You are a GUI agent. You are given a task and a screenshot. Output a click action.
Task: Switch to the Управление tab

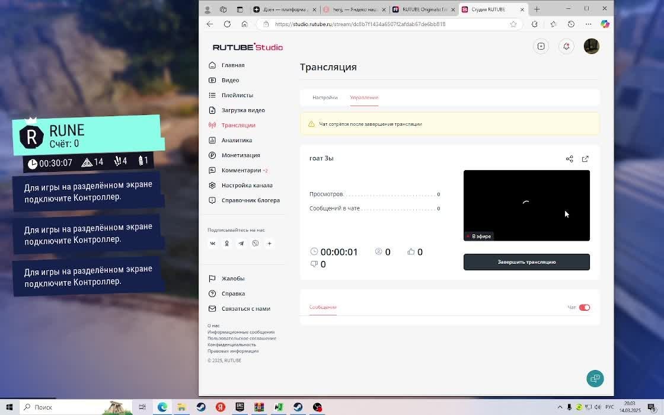[364, 97]
